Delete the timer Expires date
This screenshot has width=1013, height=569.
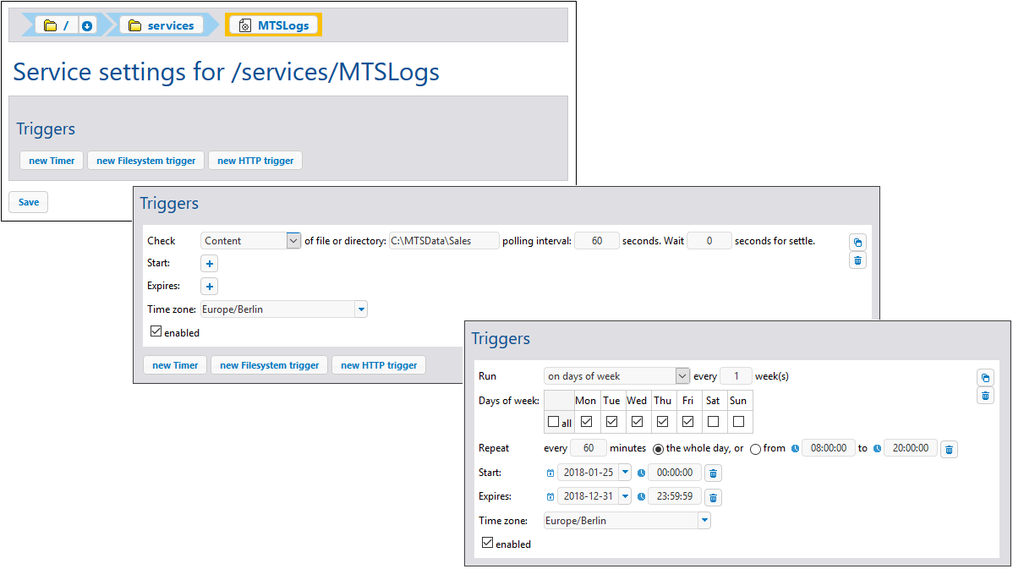(713, 497)
